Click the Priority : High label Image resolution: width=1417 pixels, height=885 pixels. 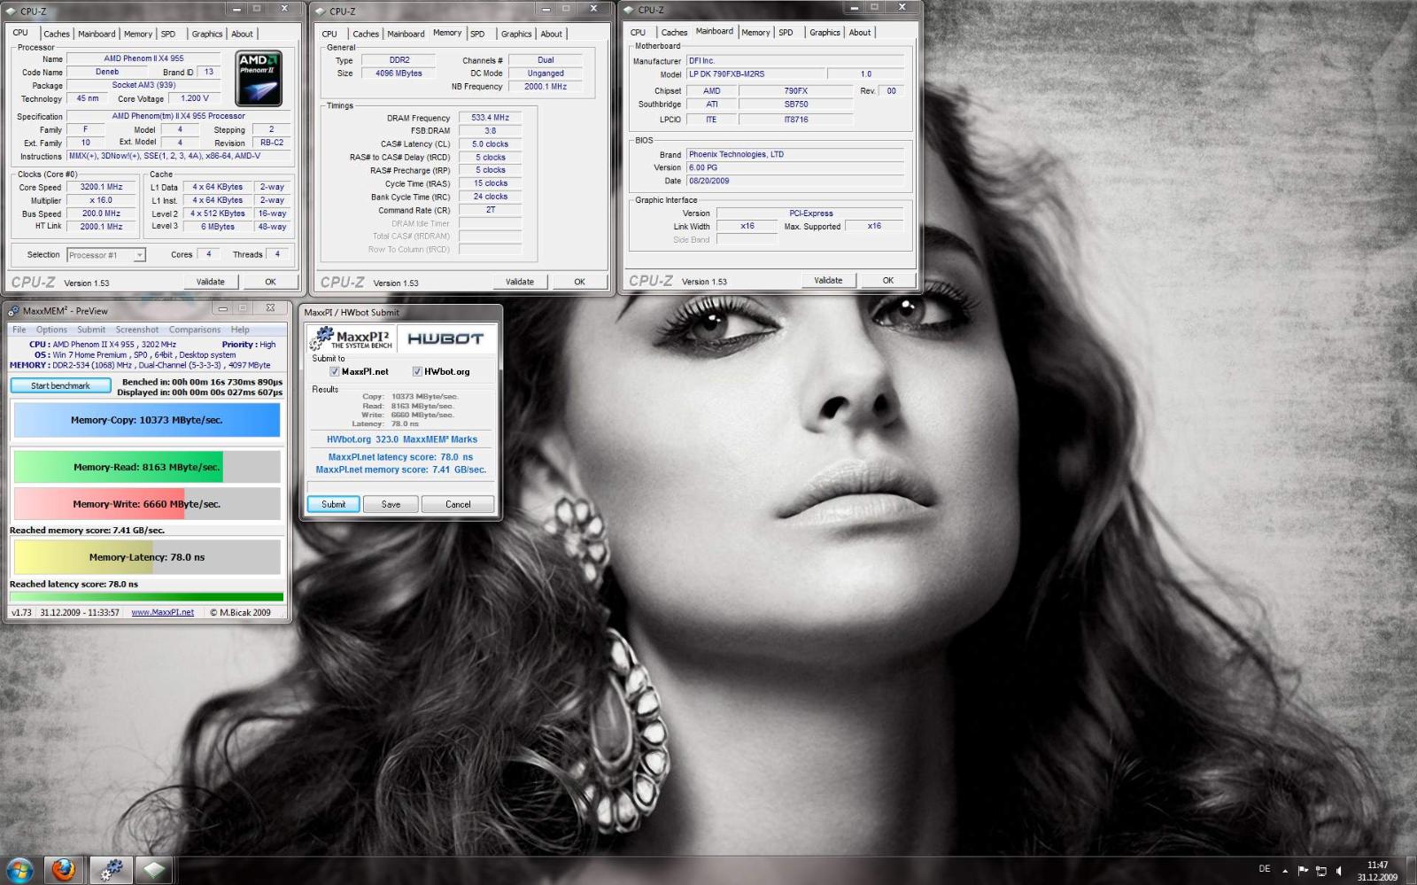point(248,345)
